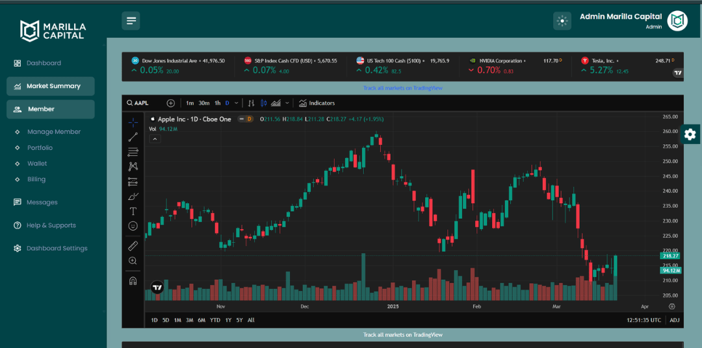Open the chart style dropdown arrow

click(287, 103)
